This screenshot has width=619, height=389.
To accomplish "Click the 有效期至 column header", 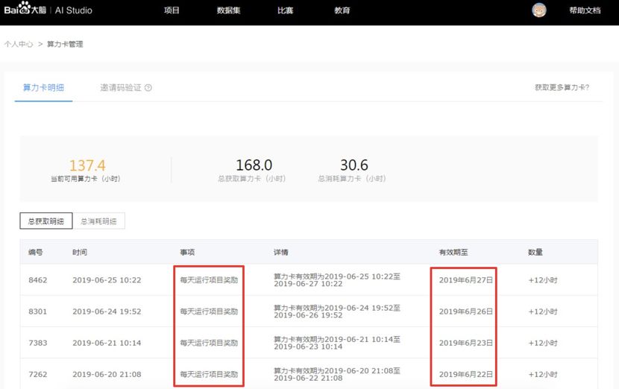I will click(x=453, y=252).
